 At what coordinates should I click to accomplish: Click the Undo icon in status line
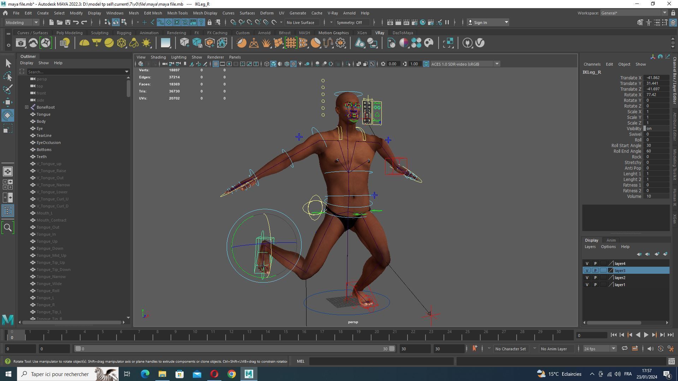point(76,22)
